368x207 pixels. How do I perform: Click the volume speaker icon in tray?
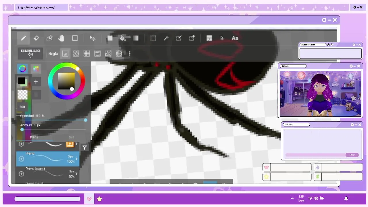316,198
